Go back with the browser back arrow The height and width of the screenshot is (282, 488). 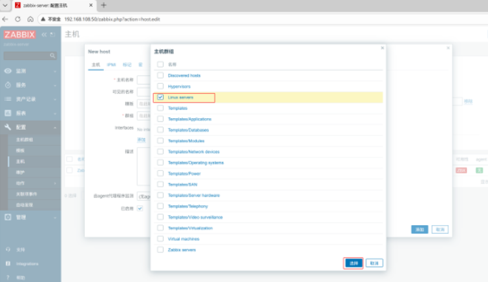click(5, 19)
